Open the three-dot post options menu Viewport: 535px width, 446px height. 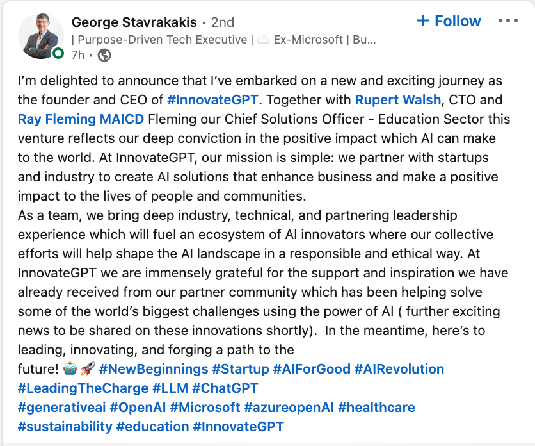pyautogui.click(x=507, y=21)
